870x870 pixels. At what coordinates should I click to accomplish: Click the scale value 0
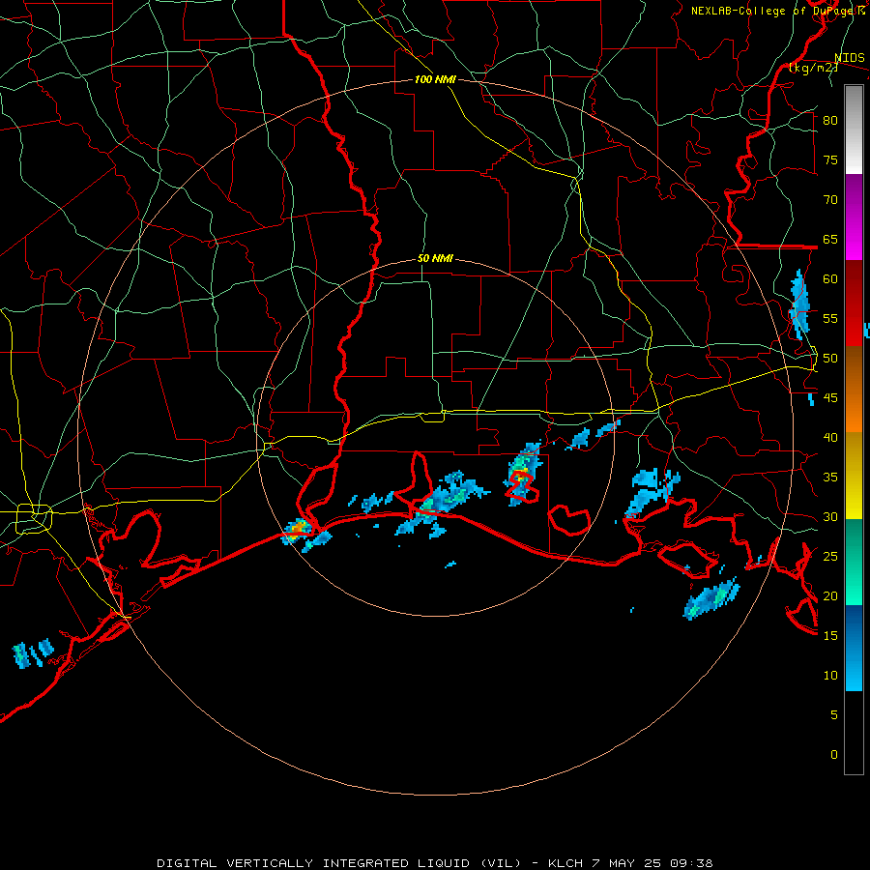tap(834, 755)
